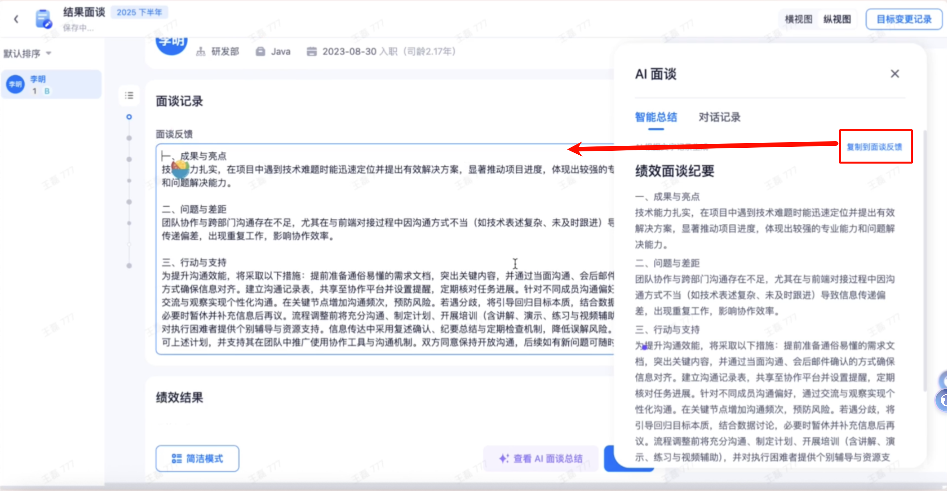Click 李明's avatar in the sidebar

15,85
